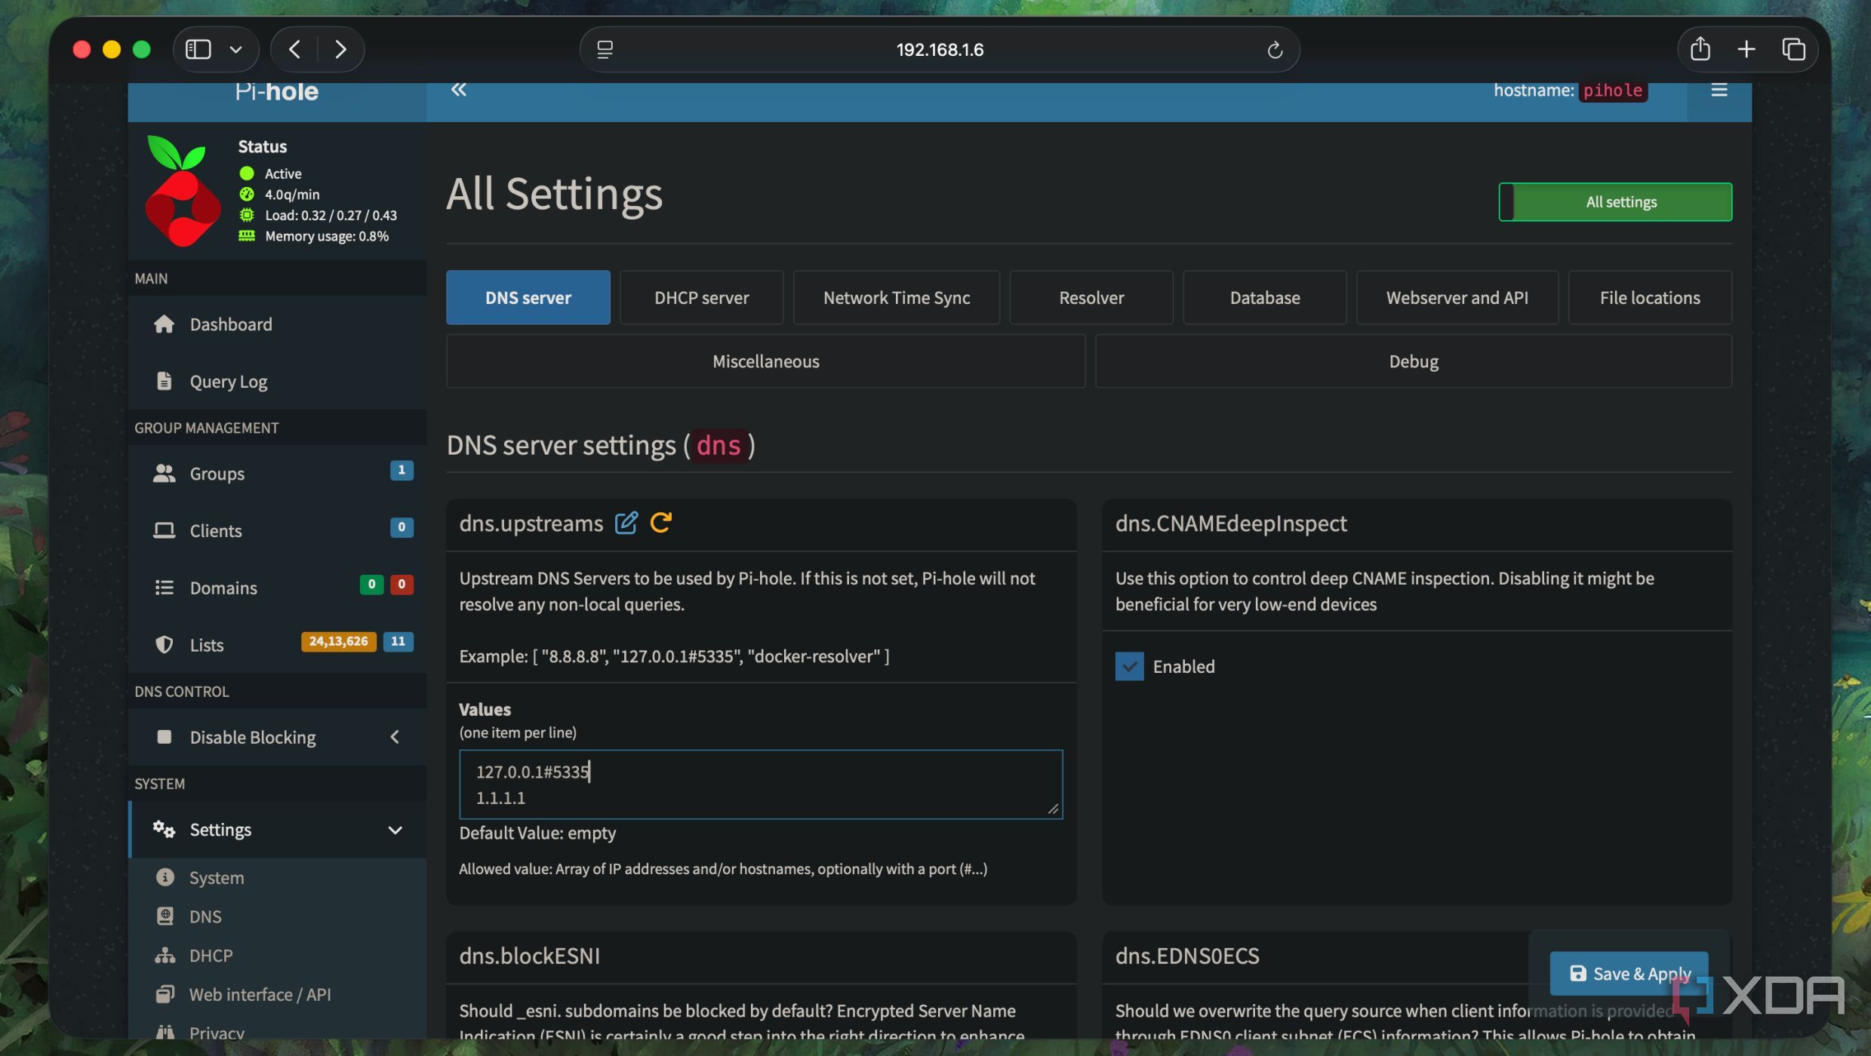The height and width of the screenshot is (1056, 1871).
Task: Open the Groups management page
Action: point(277,474)
